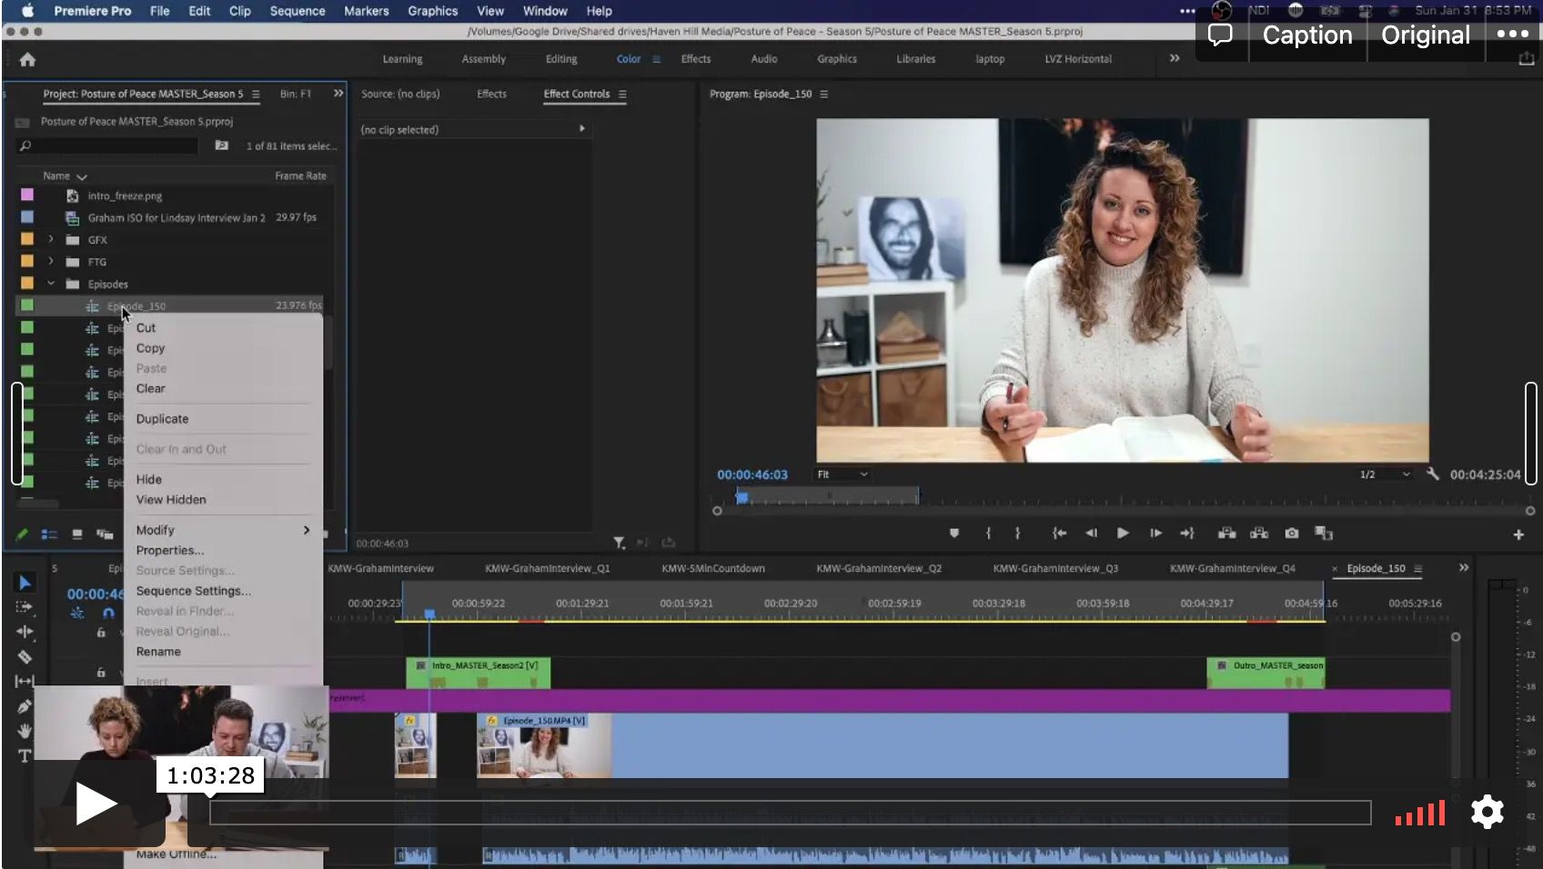The width and height of the screenshot is (1543, 869).
Task: Click the Lift button in Program monitor
Action: [1226, 534]
